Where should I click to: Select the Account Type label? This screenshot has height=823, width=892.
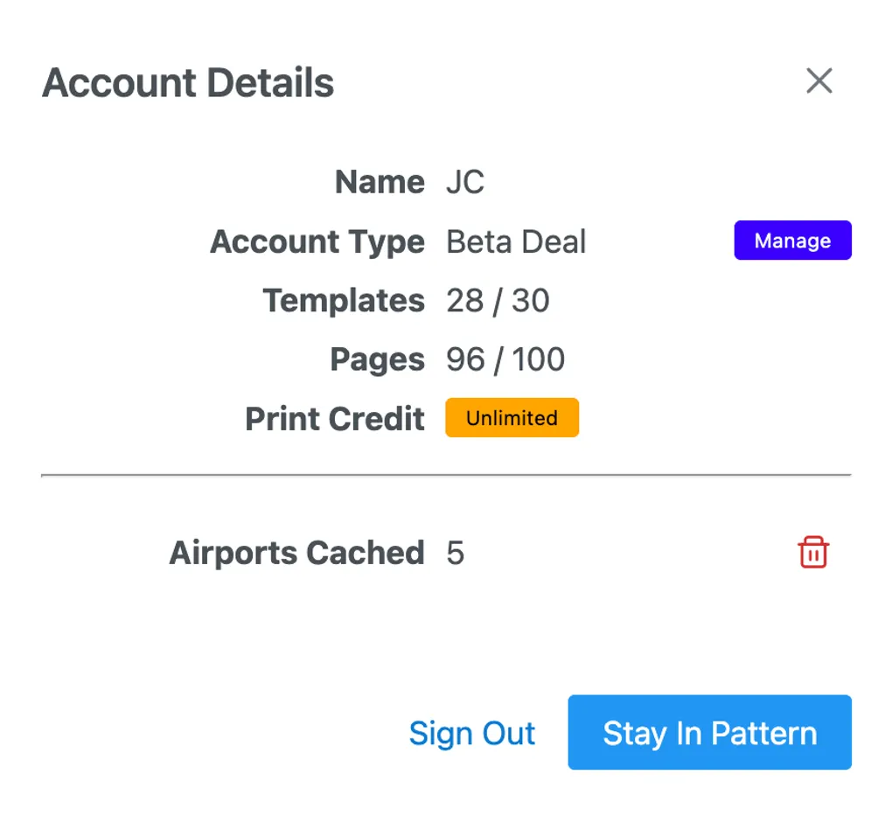(317, 241)
